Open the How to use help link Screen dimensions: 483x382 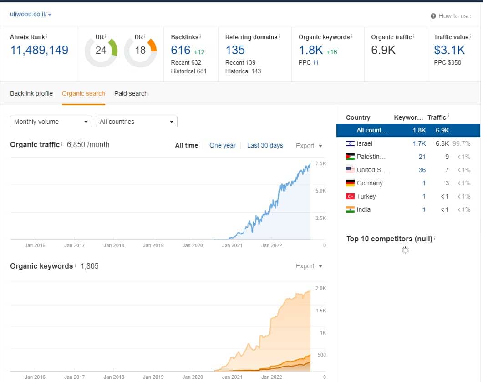coord(454,16)
